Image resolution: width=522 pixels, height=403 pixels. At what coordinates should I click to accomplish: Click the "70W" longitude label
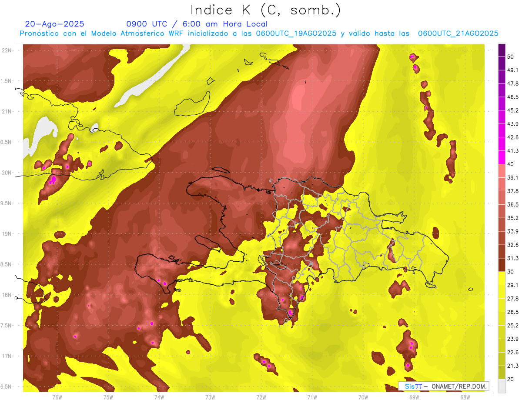tap(363, 397)
